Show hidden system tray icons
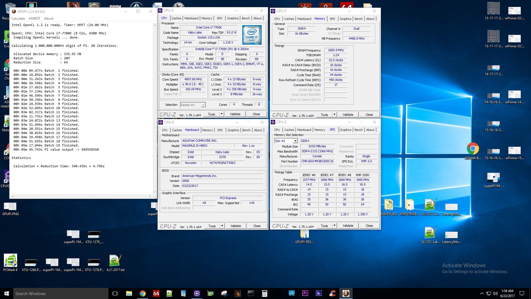 coord(482,293)
